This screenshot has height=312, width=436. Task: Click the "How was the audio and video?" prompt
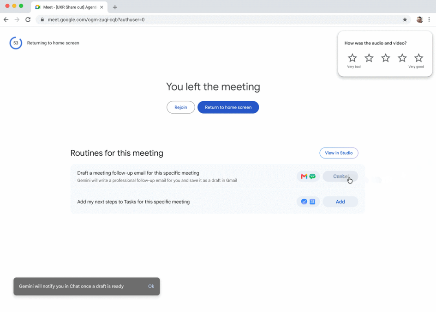pyautogui.click(x=376, y=43)
